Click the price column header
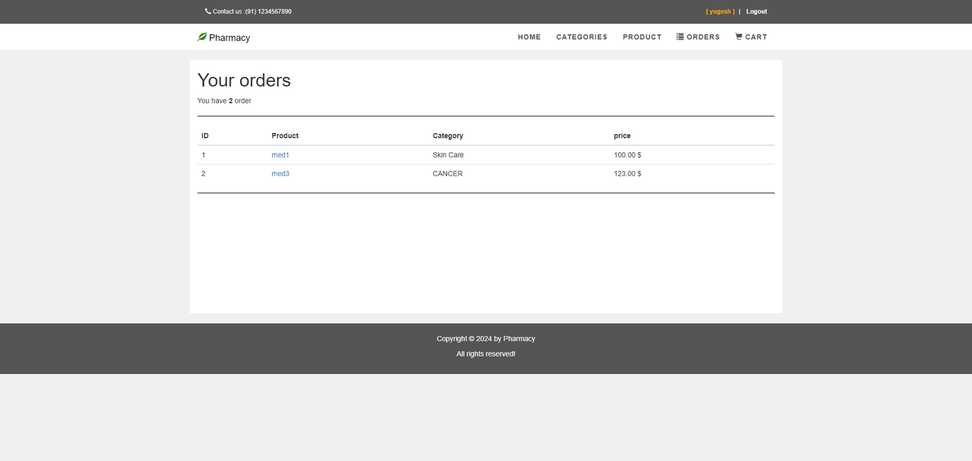This screenshot has height=461, width=972. click(x=622, y=136)
